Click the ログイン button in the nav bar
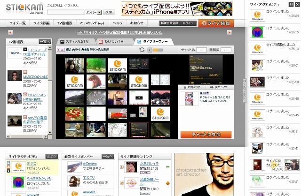This screenshot has height=196, width=301. point(188,23)
